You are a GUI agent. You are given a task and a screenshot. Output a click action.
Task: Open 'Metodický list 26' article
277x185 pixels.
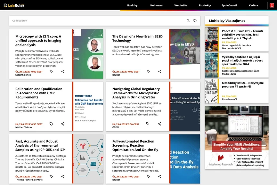[243, 85]
